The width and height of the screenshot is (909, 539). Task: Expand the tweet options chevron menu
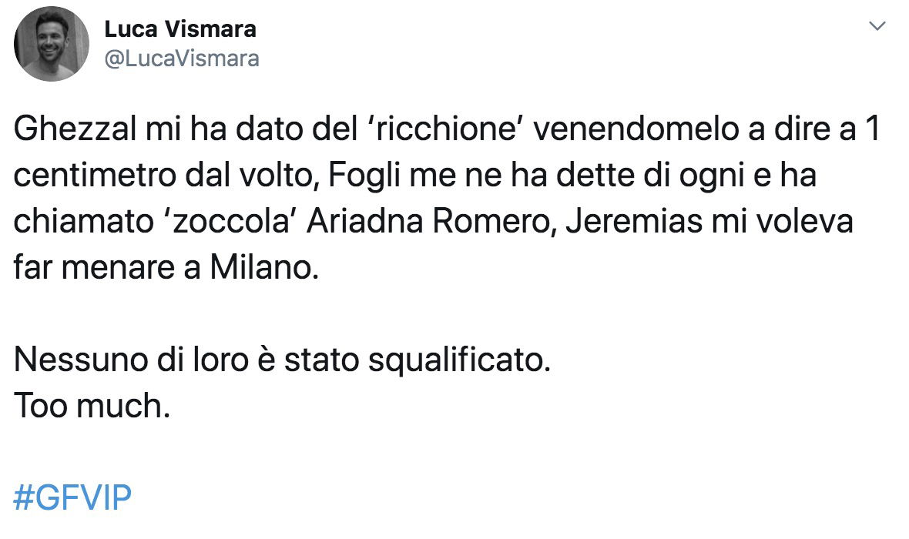(x=877, y=26)
